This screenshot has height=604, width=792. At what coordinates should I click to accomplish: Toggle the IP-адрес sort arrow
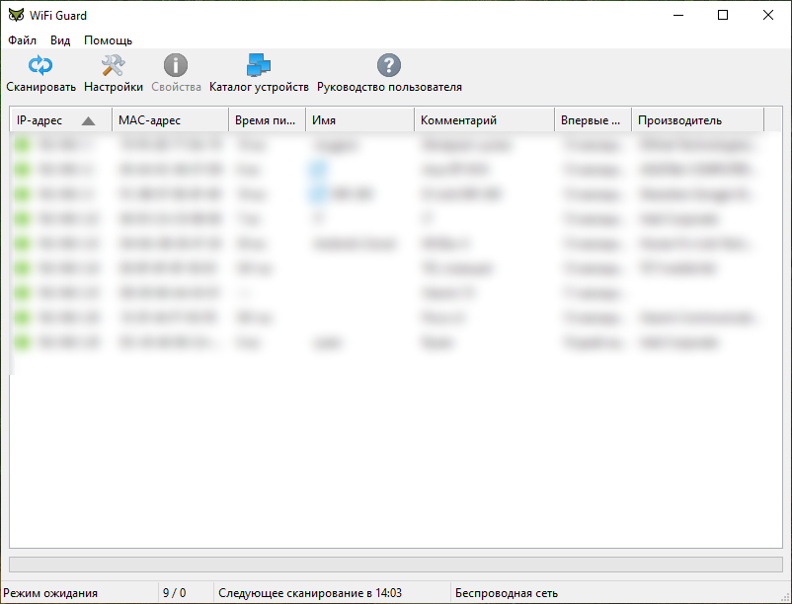(89, 120)
